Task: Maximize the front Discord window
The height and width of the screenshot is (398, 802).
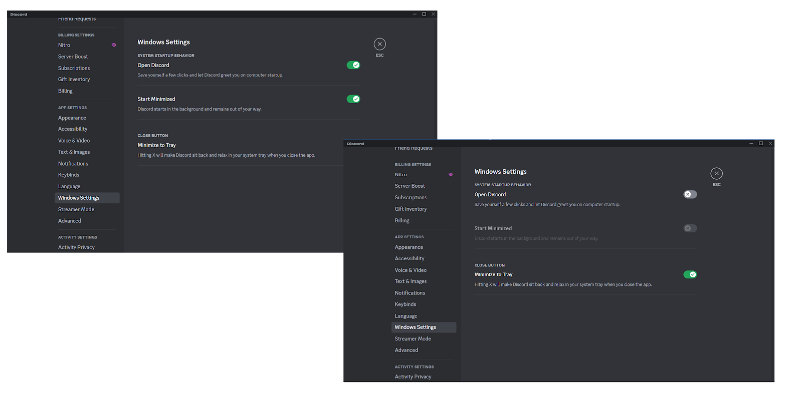Action: pyautogui.click(x=761, y=143)
